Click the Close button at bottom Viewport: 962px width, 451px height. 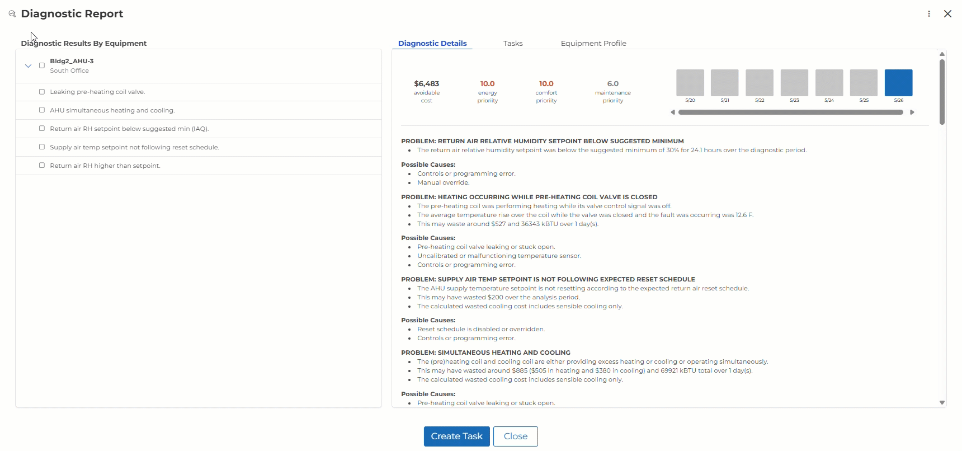tap(516, 436)
